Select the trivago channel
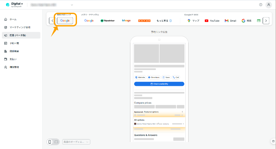This screenshot has width=276, height=149. click(x=126, y=21)
